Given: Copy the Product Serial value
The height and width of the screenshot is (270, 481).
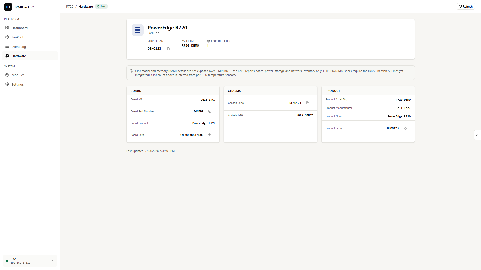Looking at the screenshot, I should tap(405, 128).
